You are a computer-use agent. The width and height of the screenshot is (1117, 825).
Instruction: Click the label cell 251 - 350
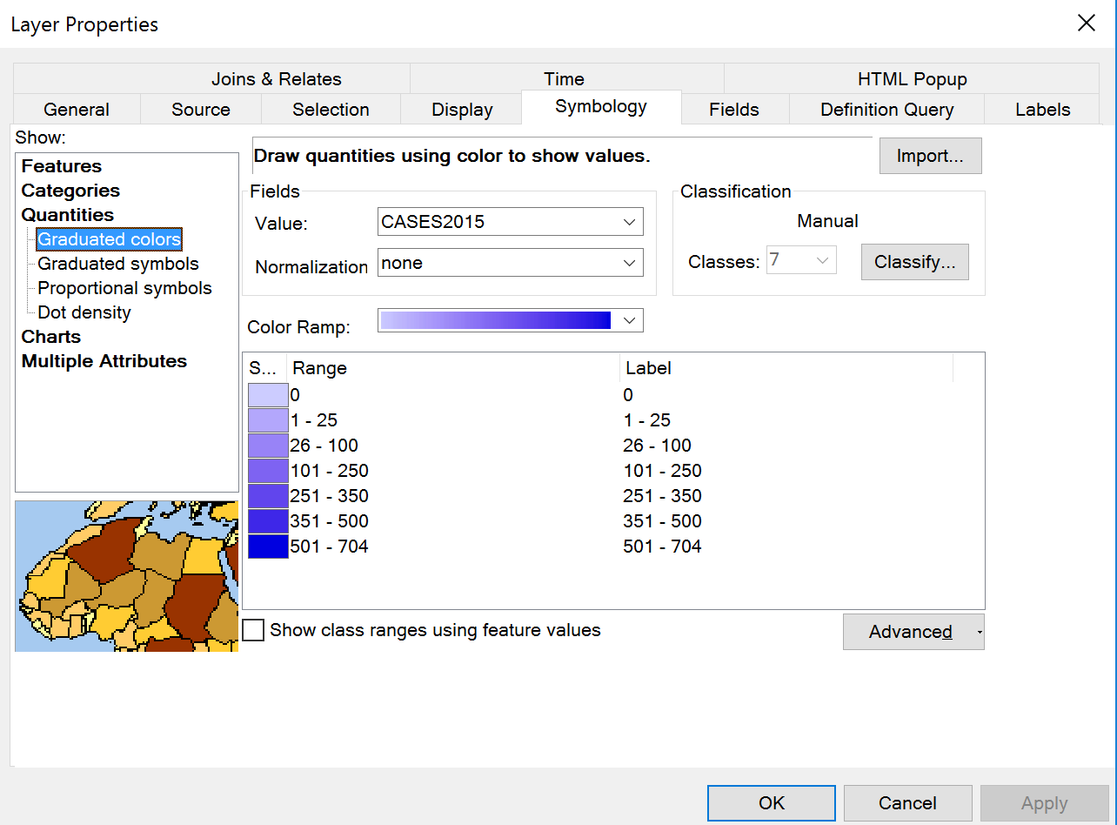[x=663, y=496]
